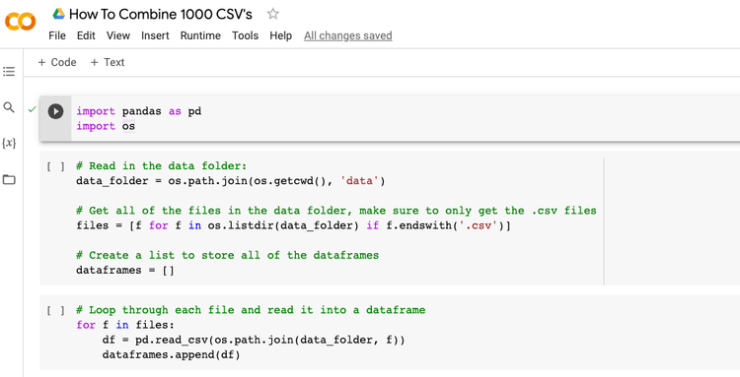The height and width of the screenshot is (377, 740).
Task: Click the All changes saved link
Action: pyautogui.click(x=348, y=35)
